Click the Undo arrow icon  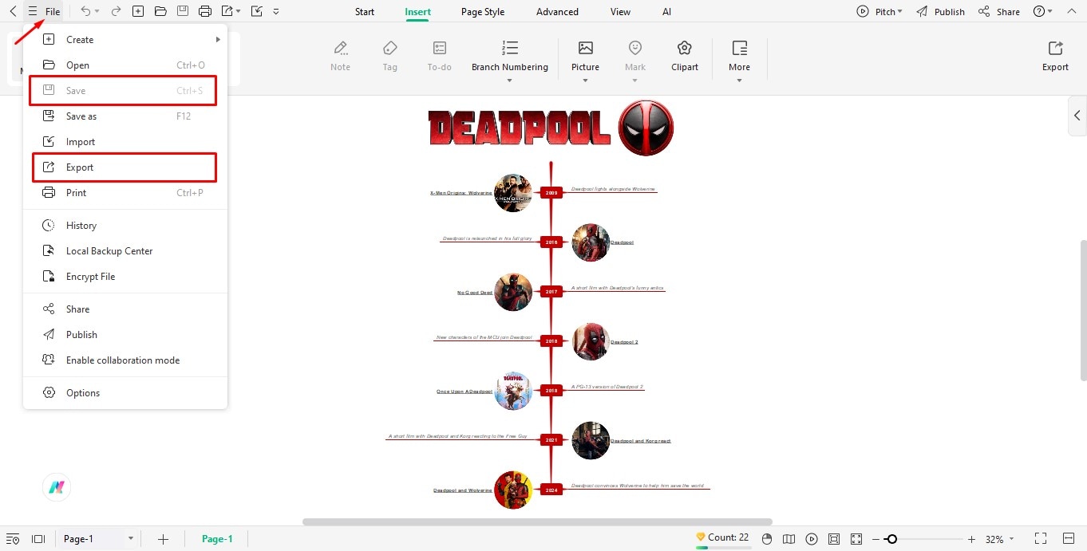(85, 11)
